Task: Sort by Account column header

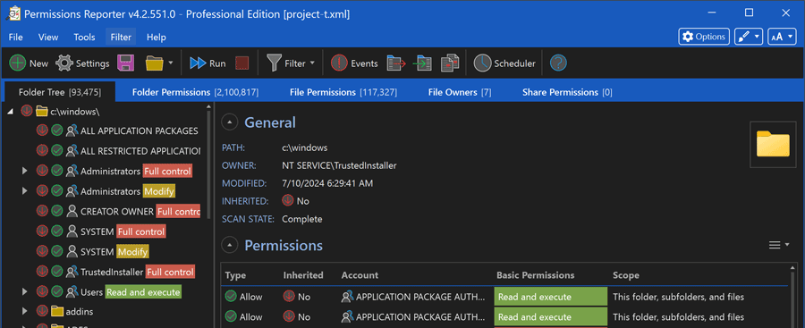Action: click(360, 275)
